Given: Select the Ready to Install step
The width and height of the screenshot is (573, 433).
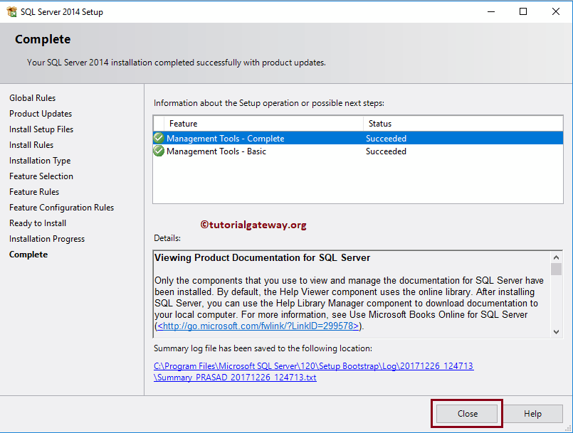Looking at the screenshot, I should [x=38, y=223].
